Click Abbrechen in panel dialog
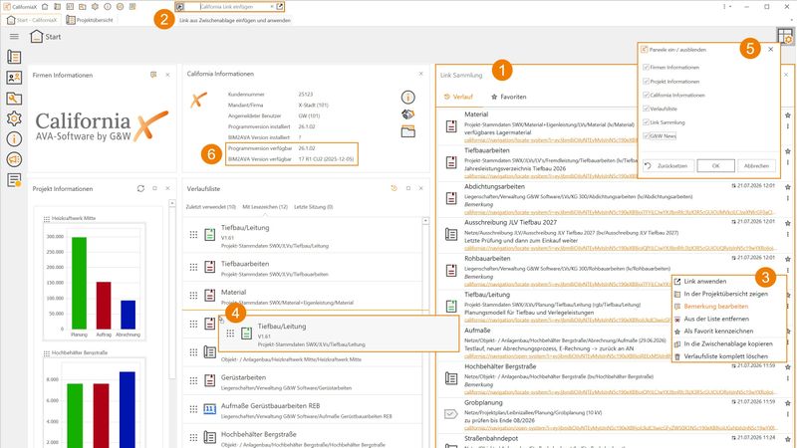This screenshot has height=448, width=797. [x=756, y=166]
